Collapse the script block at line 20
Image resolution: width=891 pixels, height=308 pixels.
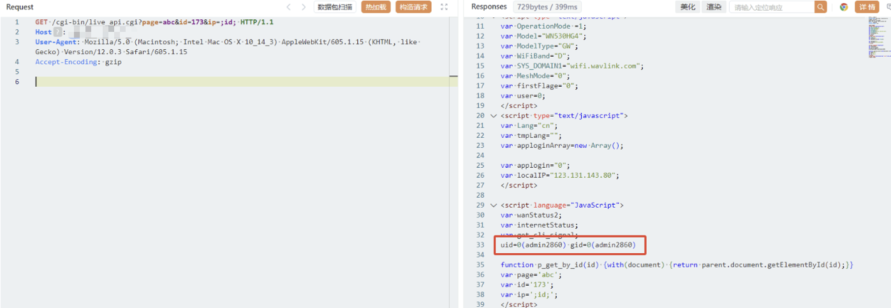[x=493, y=116]
